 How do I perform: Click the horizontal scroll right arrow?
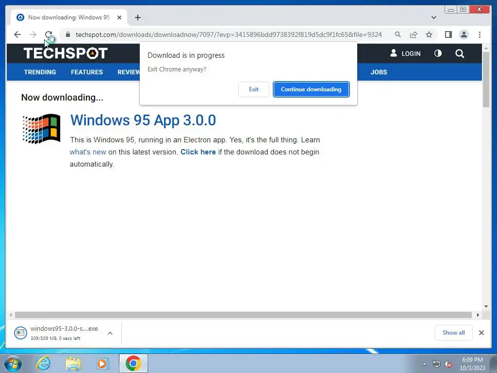478,315
